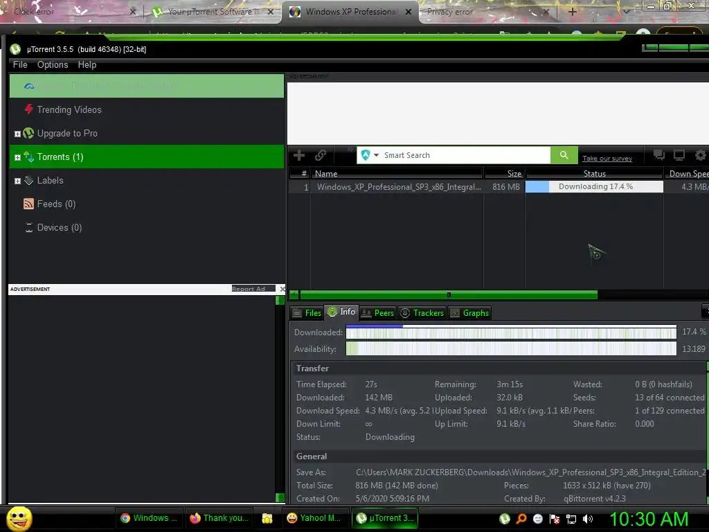Sort by the Name column header
This screenshot has width=709, height=532.
[398, 173]
